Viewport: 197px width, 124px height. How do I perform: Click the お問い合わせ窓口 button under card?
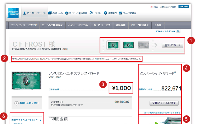27,103
